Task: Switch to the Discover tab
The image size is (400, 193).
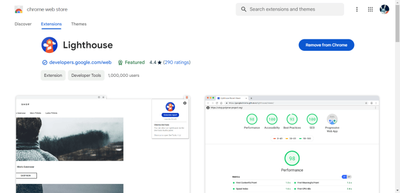Action: point(23,24)
